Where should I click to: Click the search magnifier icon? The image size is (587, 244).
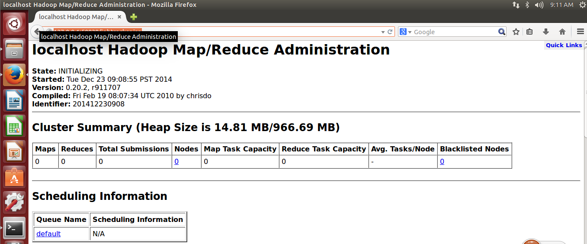tap(501, 32)
